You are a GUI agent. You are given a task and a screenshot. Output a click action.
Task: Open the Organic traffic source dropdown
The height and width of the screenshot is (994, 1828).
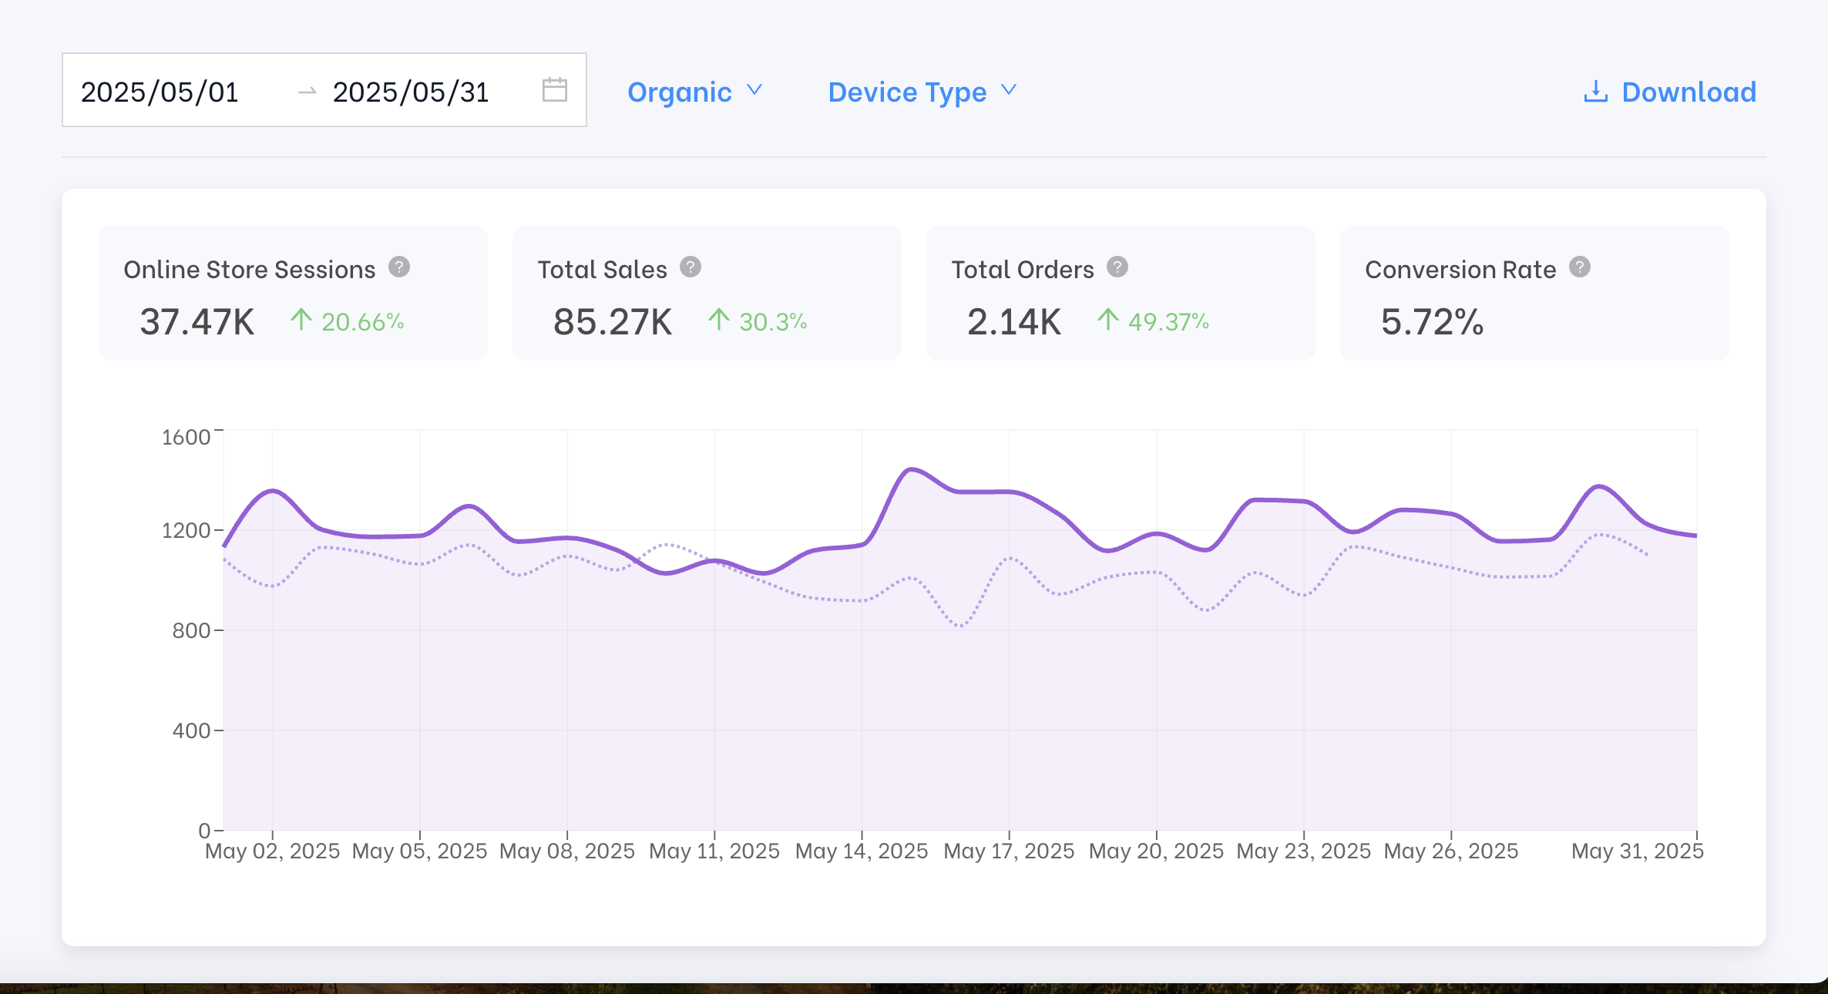(694, 92)
